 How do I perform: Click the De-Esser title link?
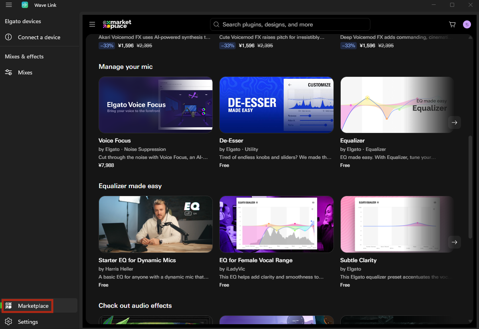(231, 140)
